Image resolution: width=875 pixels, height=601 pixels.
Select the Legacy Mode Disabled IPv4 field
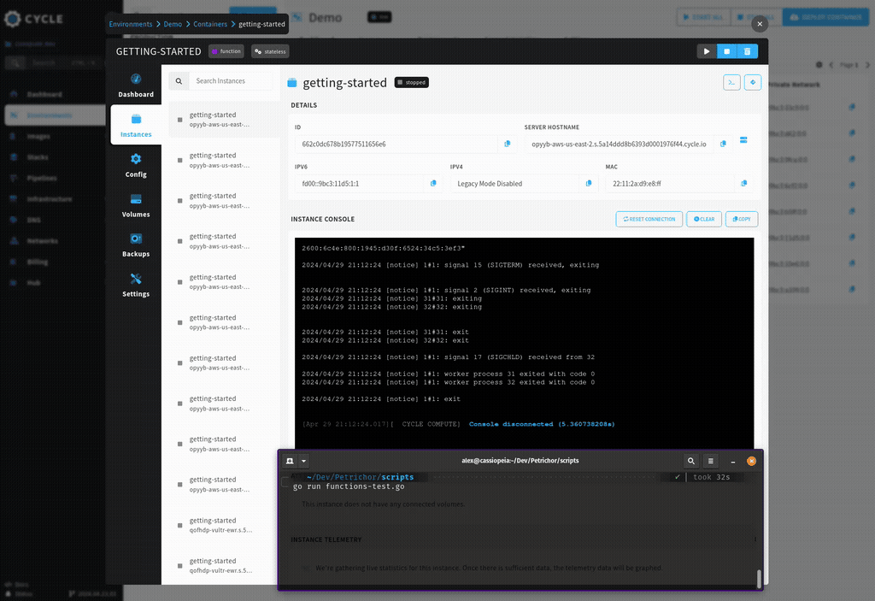coord(514,183)
